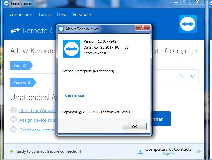Open Assign device to account link
Viewport: 212px width, 160px height.
[37, 120]
